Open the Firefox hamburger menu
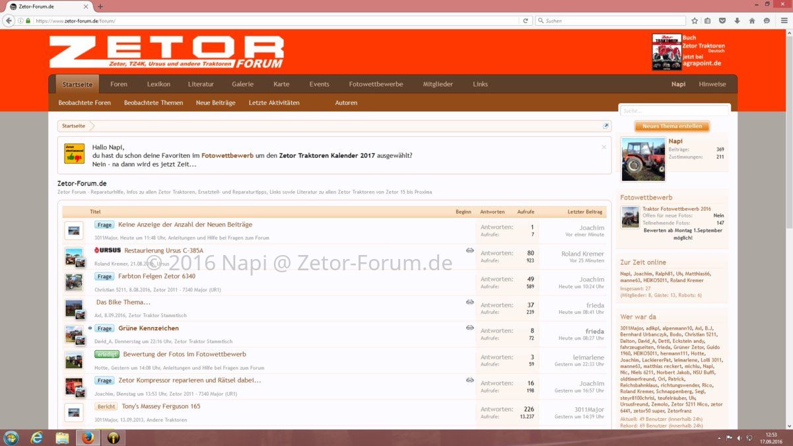Viewport: 793px width, 446px height. (784, 20)
